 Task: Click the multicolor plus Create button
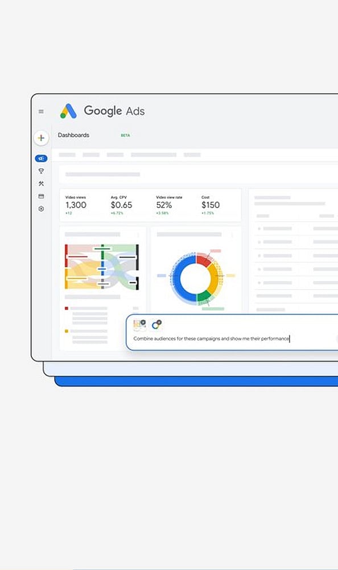[x=41, y=138]
